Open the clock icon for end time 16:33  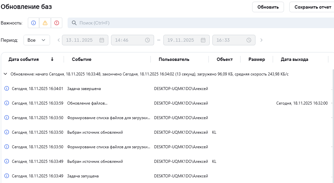point(249,40)
